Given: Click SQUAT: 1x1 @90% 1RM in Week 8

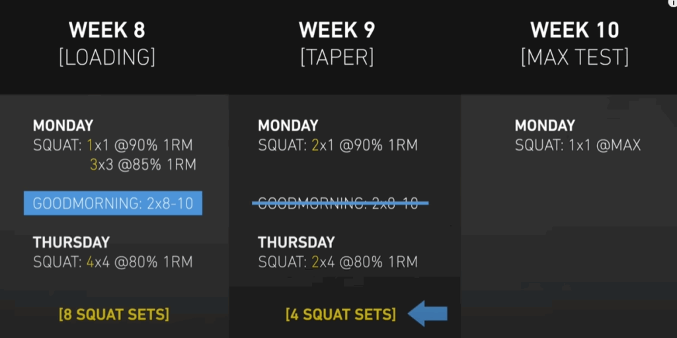Looking at the screenshot, I should 112,146.
